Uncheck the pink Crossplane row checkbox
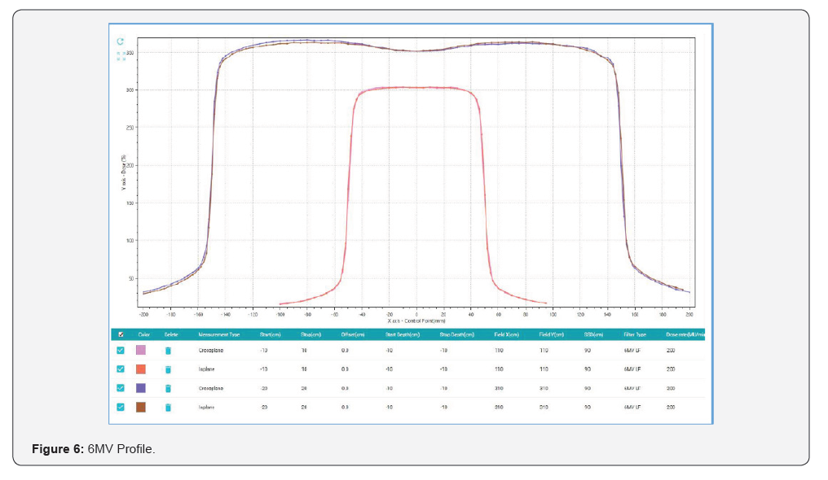Image resolution: width=828 pixels, height=480 pixels. pos(121,351)
